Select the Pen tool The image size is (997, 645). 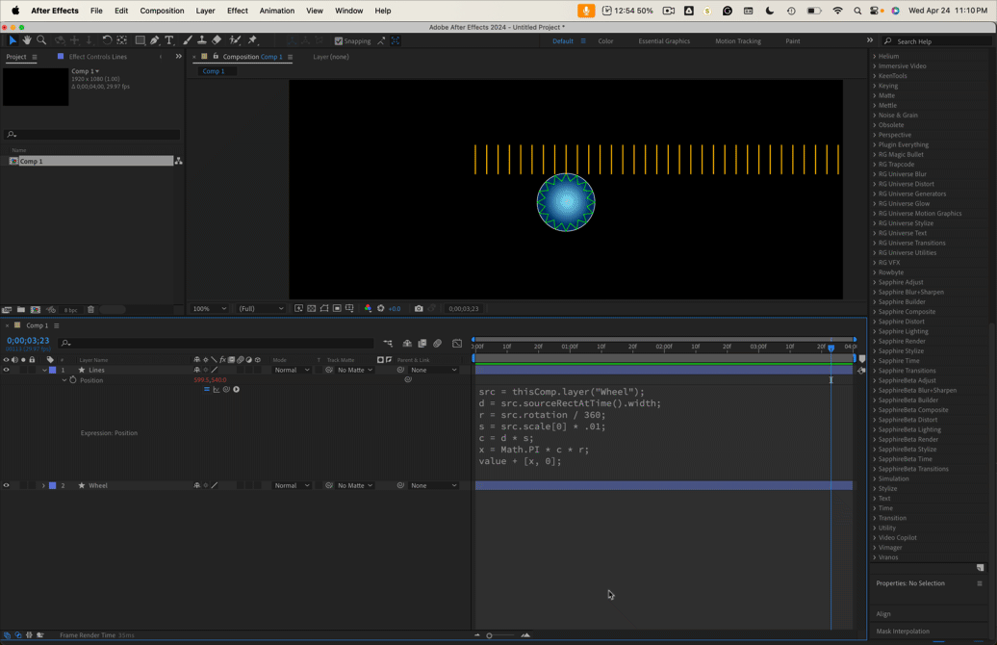[155, 40]
